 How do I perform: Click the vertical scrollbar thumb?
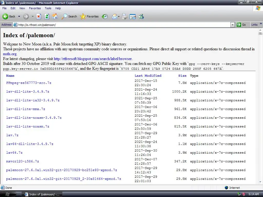(260, 34)
